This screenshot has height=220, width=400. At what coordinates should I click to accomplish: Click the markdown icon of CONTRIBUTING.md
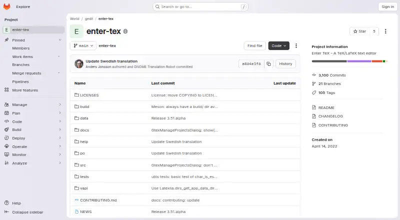[x=76, y=200]
